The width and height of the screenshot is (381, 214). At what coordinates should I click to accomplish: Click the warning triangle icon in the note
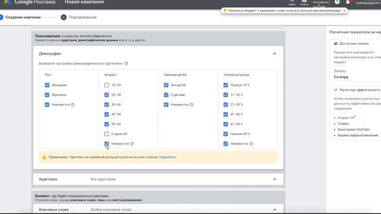(x=44, y=157)
